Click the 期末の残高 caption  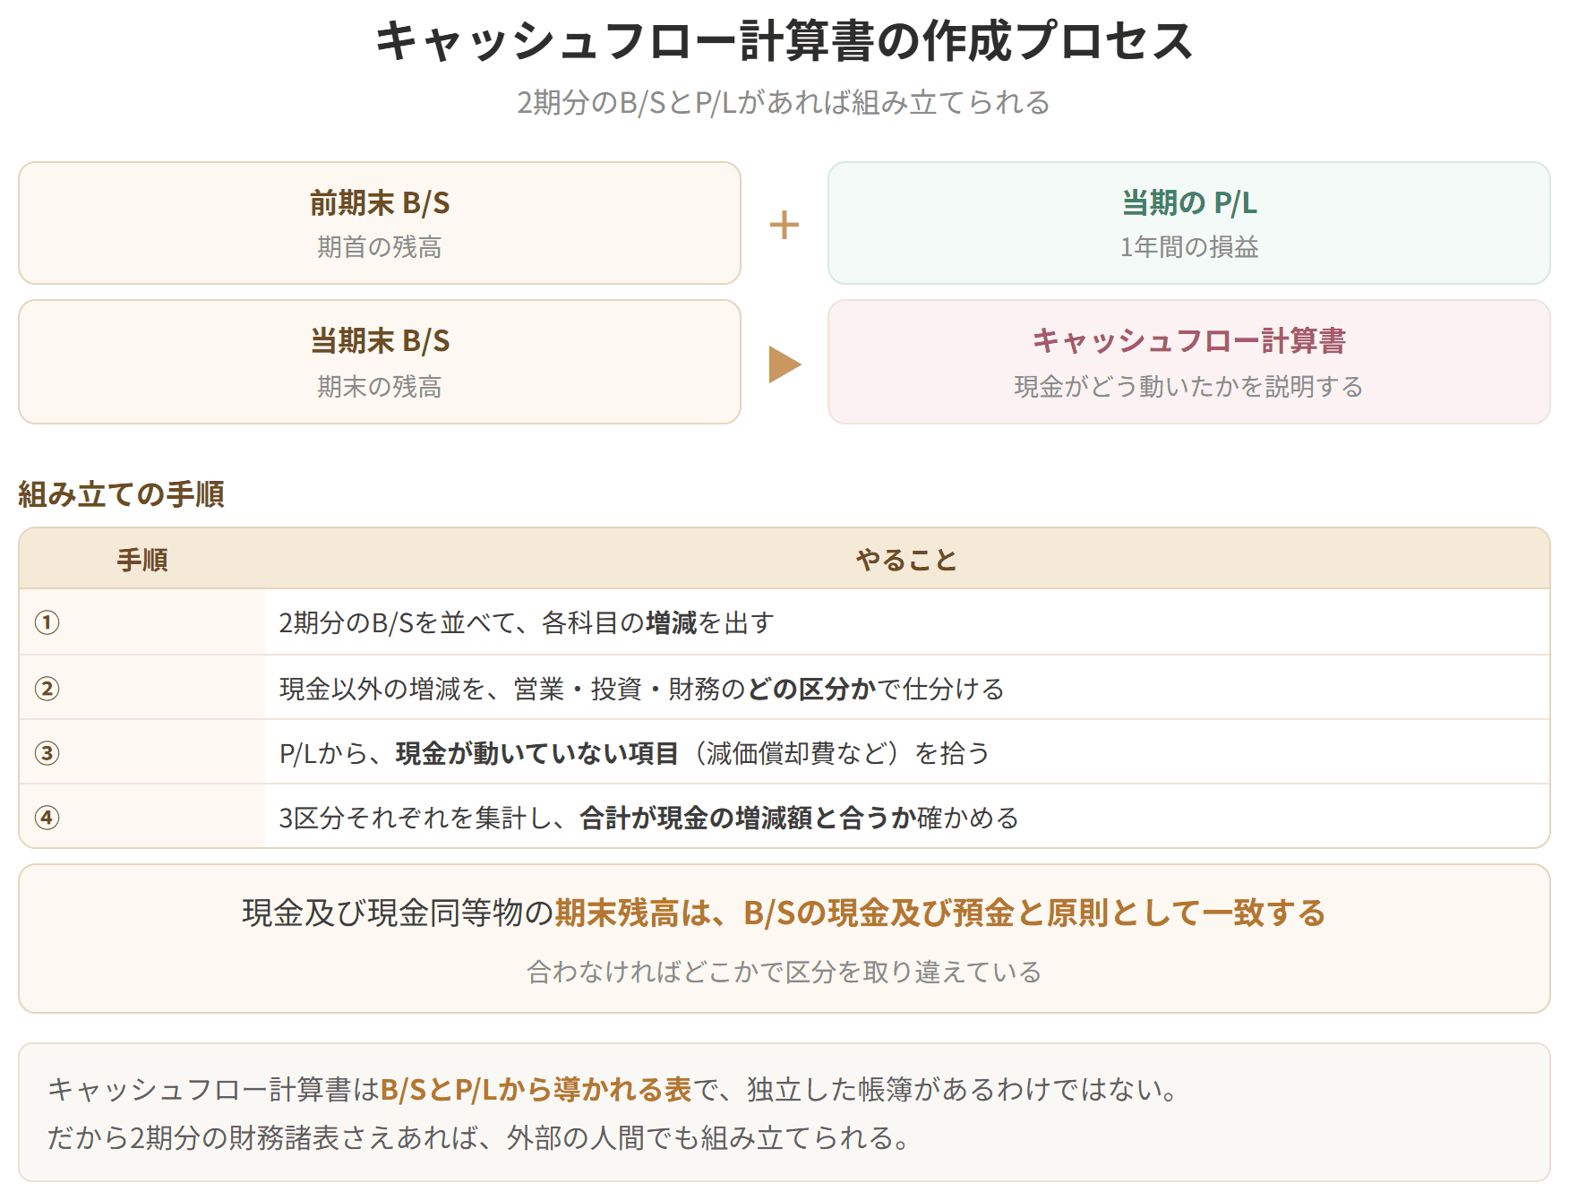(380, 387)
